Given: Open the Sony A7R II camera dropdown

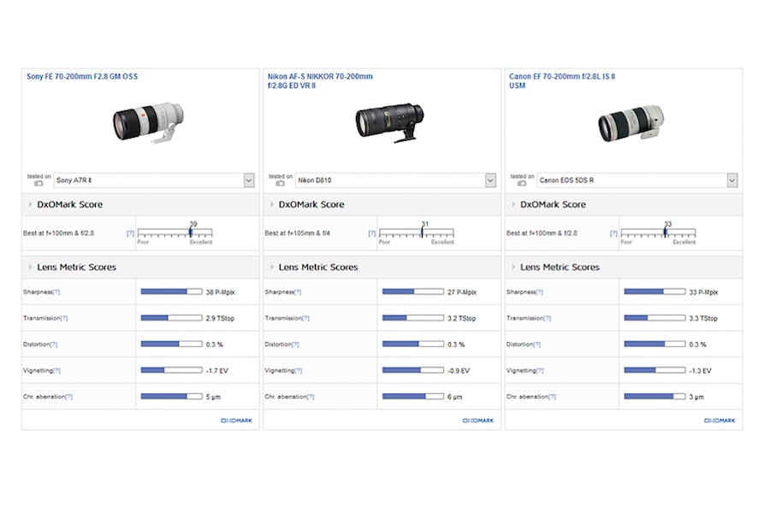Looking at the screenshot, I should [249, 180].
